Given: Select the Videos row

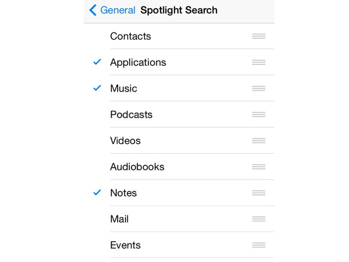Looking at the screenshot, I should [x=179, y=140].
